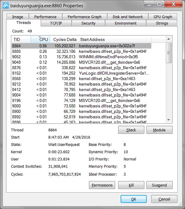
Task: Maximize the Properties window
Action: click(159, 4)
